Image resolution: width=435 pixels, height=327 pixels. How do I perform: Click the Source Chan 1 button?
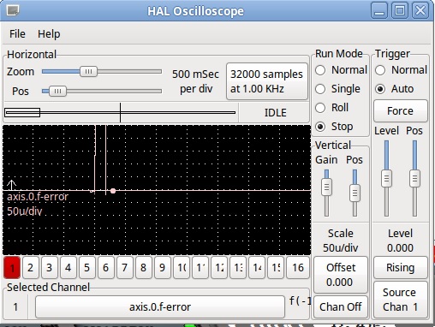click(401, 300)
